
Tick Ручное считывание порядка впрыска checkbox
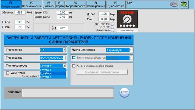tap(74, 66)
